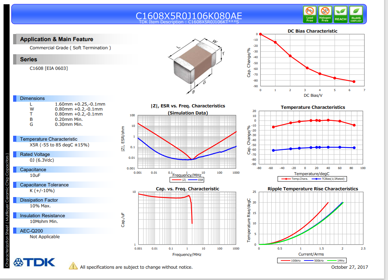Click the DC Bias Characteristic chart title
388x280 pixels.
pos(312,31)
